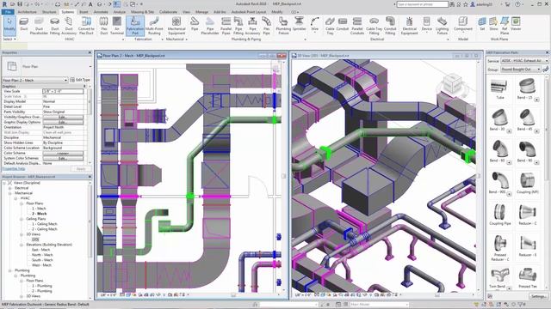Choose the Pipe Fitting tool
The image size is (551, 309).
pos(238,26)
